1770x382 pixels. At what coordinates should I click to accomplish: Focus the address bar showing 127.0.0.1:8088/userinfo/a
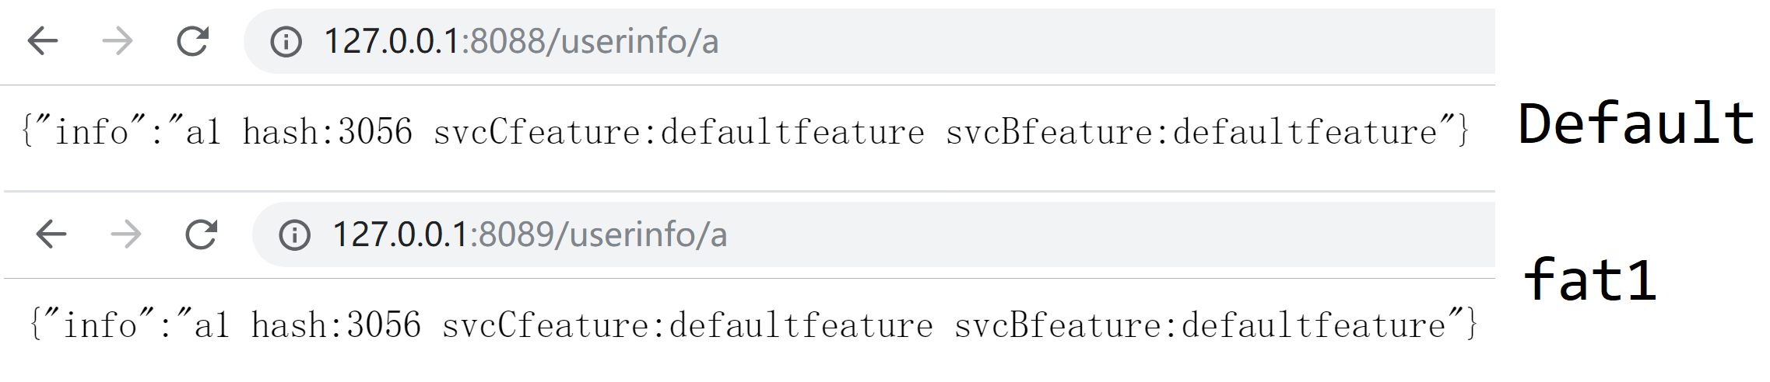(869, 41)
